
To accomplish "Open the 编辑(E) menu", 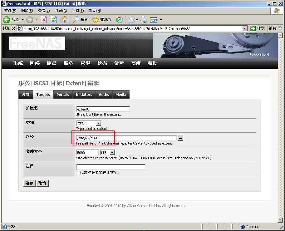I will tap(27, 11).
